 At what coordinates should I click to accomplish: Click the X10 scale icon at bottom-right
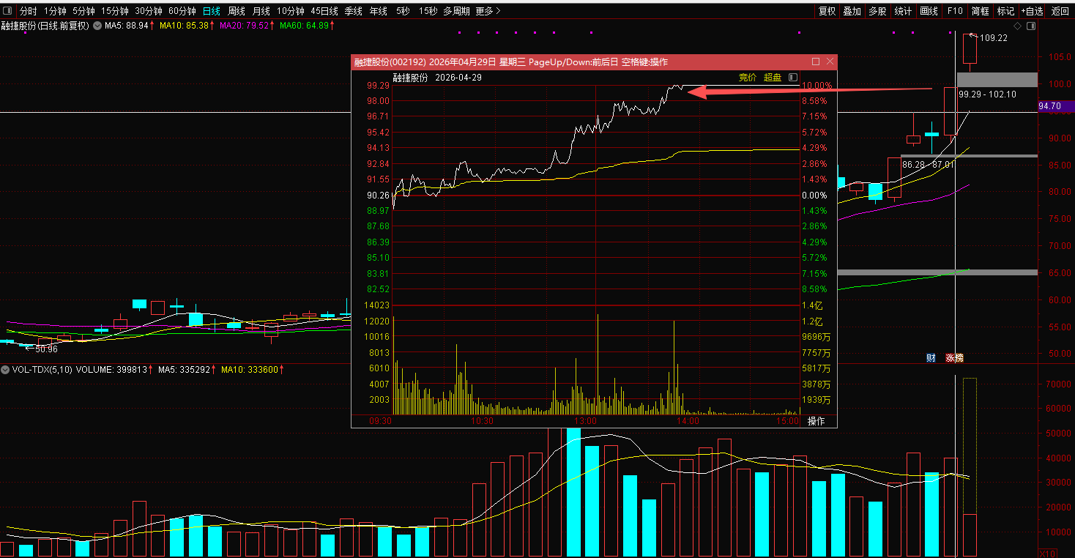1047,553
